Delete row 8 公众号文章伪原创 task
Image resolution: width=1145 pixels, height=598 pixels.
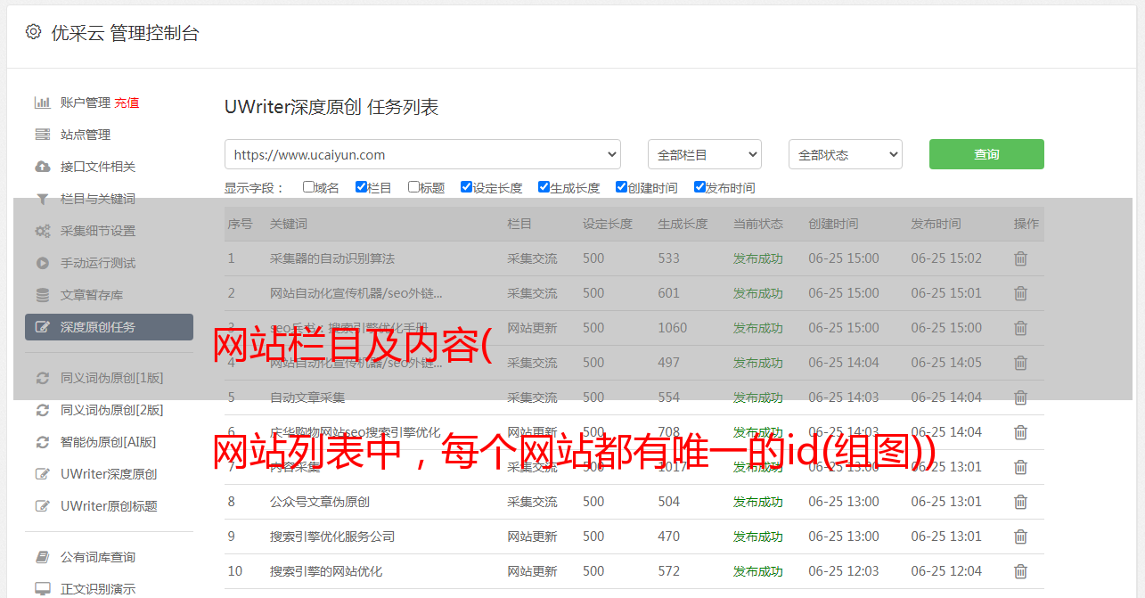click(x=1020, y=502)
